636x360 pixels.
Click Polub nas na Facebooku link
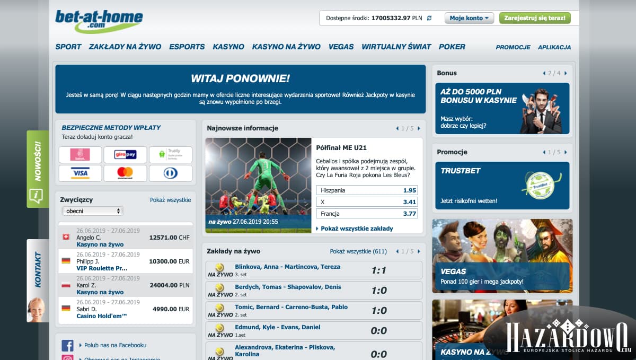click(x=115, y=345)
